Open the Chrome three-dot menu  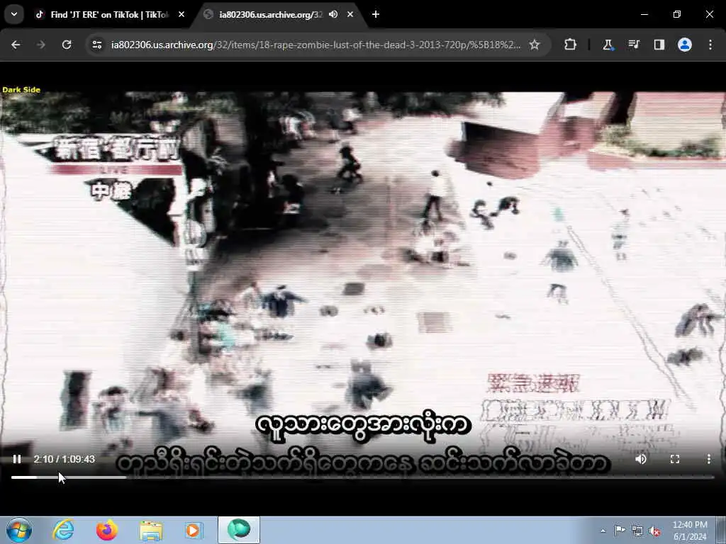710,45
